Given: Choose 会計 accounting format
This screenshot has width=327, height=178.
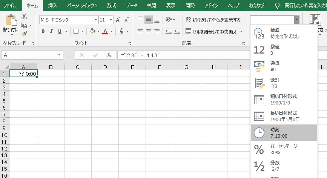Looking at the screenshot, I should [284, 83].
